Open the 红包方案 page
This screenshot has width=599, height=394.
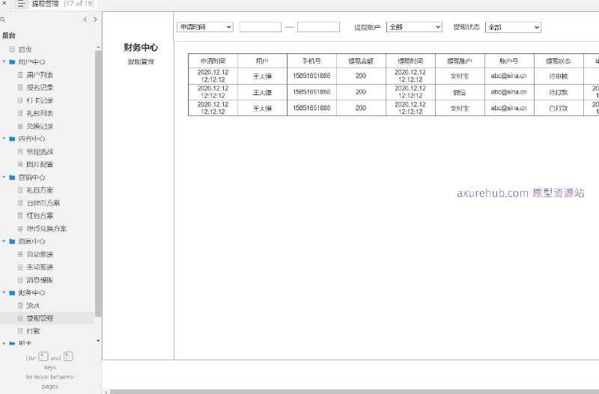tap(40, 216)
